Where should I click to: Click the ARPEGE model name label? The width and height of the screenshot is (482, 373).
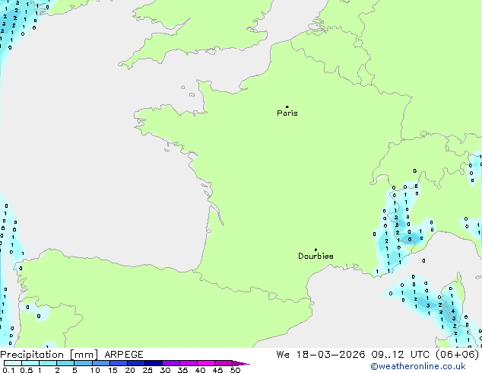[124, 355]
